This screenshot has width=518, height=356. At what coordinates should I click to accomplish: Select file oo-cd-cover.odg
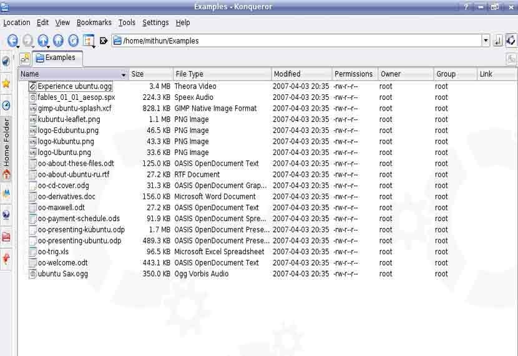click(x=64, y=185)
